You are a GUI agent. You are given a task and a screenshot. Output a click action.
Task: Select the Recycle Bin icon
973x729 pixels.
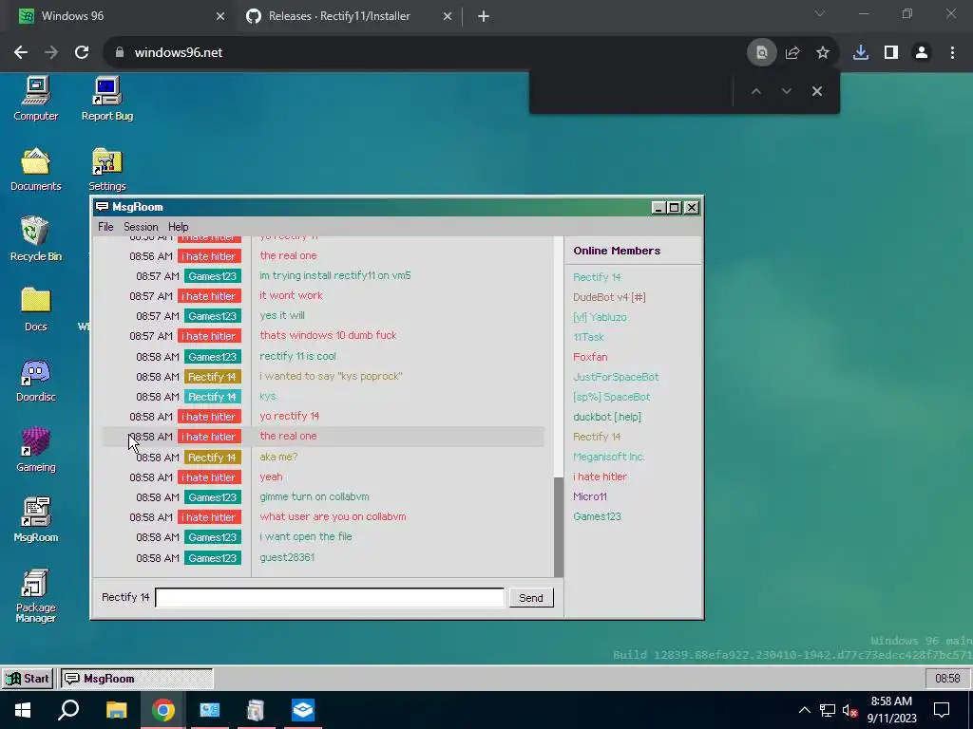click(35, 238)
